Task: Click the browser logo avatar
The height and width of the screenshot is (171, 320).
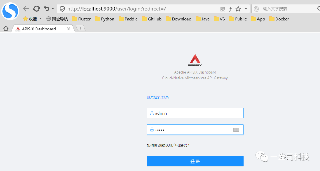Action: pyautogui.click(x=10, y=11)
